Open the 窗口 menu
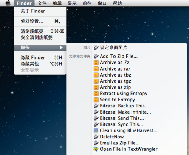The height and width of the screenshot is (155, 189). 102,3
